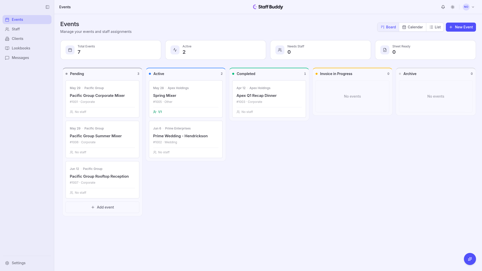
Task: Click plus icon in Add event
Action: [93, 207]
